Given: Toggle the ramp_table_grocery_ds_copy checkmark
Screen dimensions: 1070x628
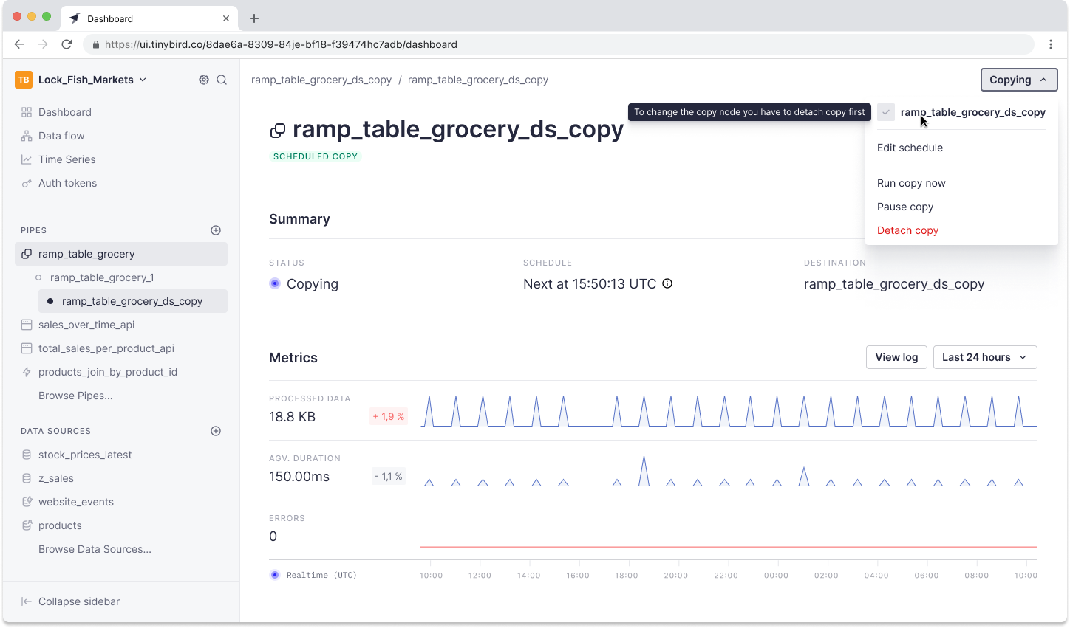Looking at the screenshot, I should pos(886,112).
